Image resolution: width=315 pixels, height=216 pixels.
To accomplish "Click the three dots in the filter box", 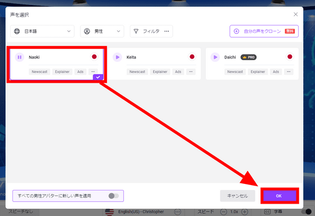I will click(166, 31).
